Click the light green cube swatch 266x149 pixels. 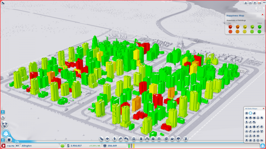[x=252, y=27]
